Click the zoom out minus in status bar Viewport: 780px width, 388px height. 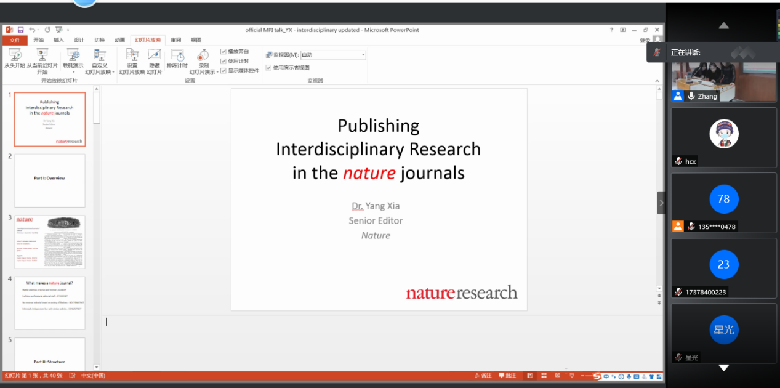pos(582,376)
